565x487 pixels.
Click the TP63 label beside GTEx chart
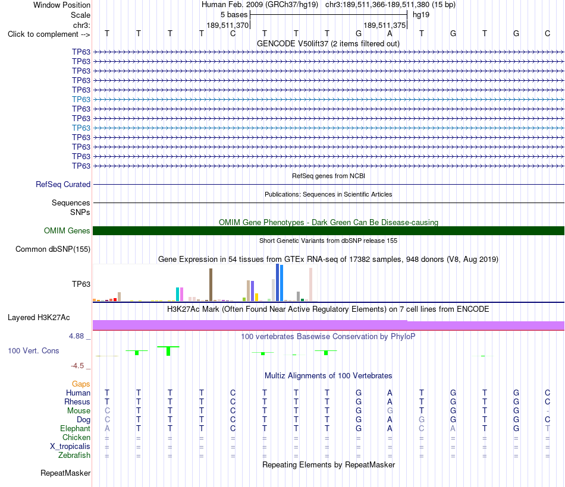[x=81, y=284]
